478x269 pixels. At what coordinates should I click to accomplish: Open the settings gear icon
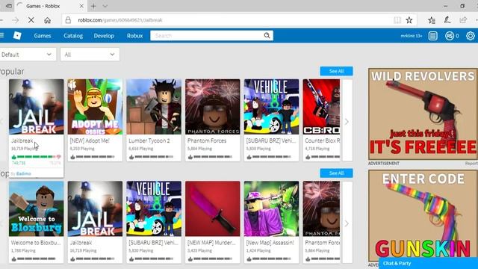pos(471,36)
